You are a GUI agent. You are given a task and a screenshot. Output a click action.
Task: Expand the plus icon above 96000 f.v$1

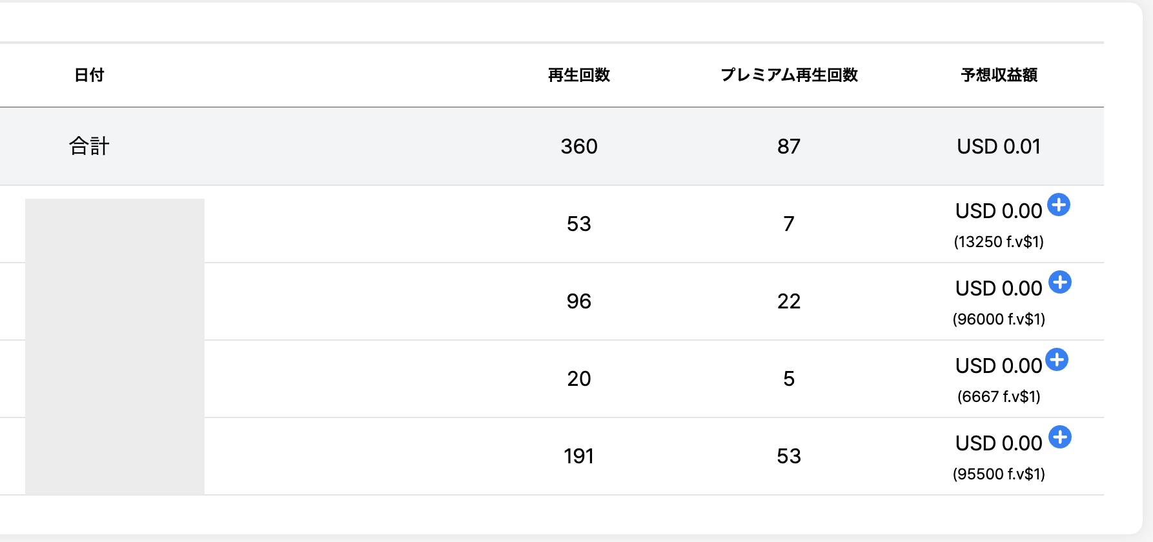point(1060,283)
